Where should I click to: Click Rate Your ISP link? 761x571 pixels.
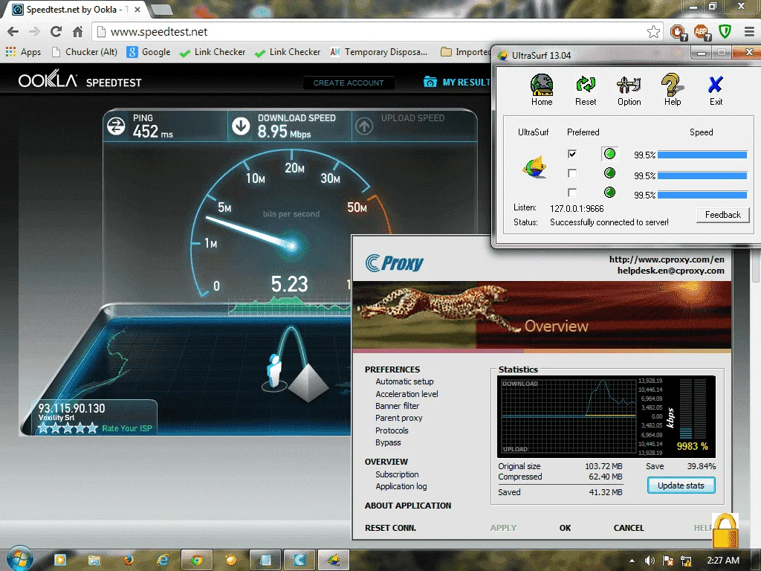pyautogui.click(x=126, y=428)
